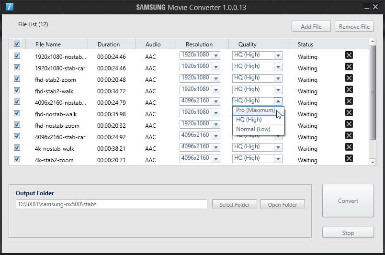Click the Remove File button
The width and height of the screenshot is (385, 255).
coord(354,26)
